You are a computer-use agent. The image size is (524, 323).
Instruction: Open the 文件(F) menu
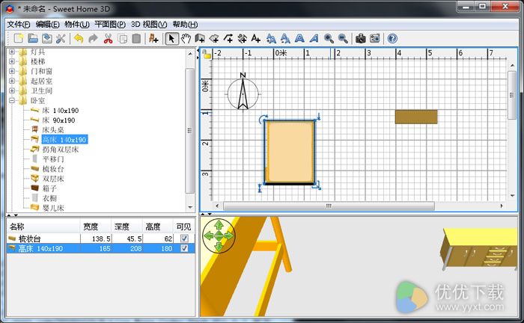coord(19,25)
